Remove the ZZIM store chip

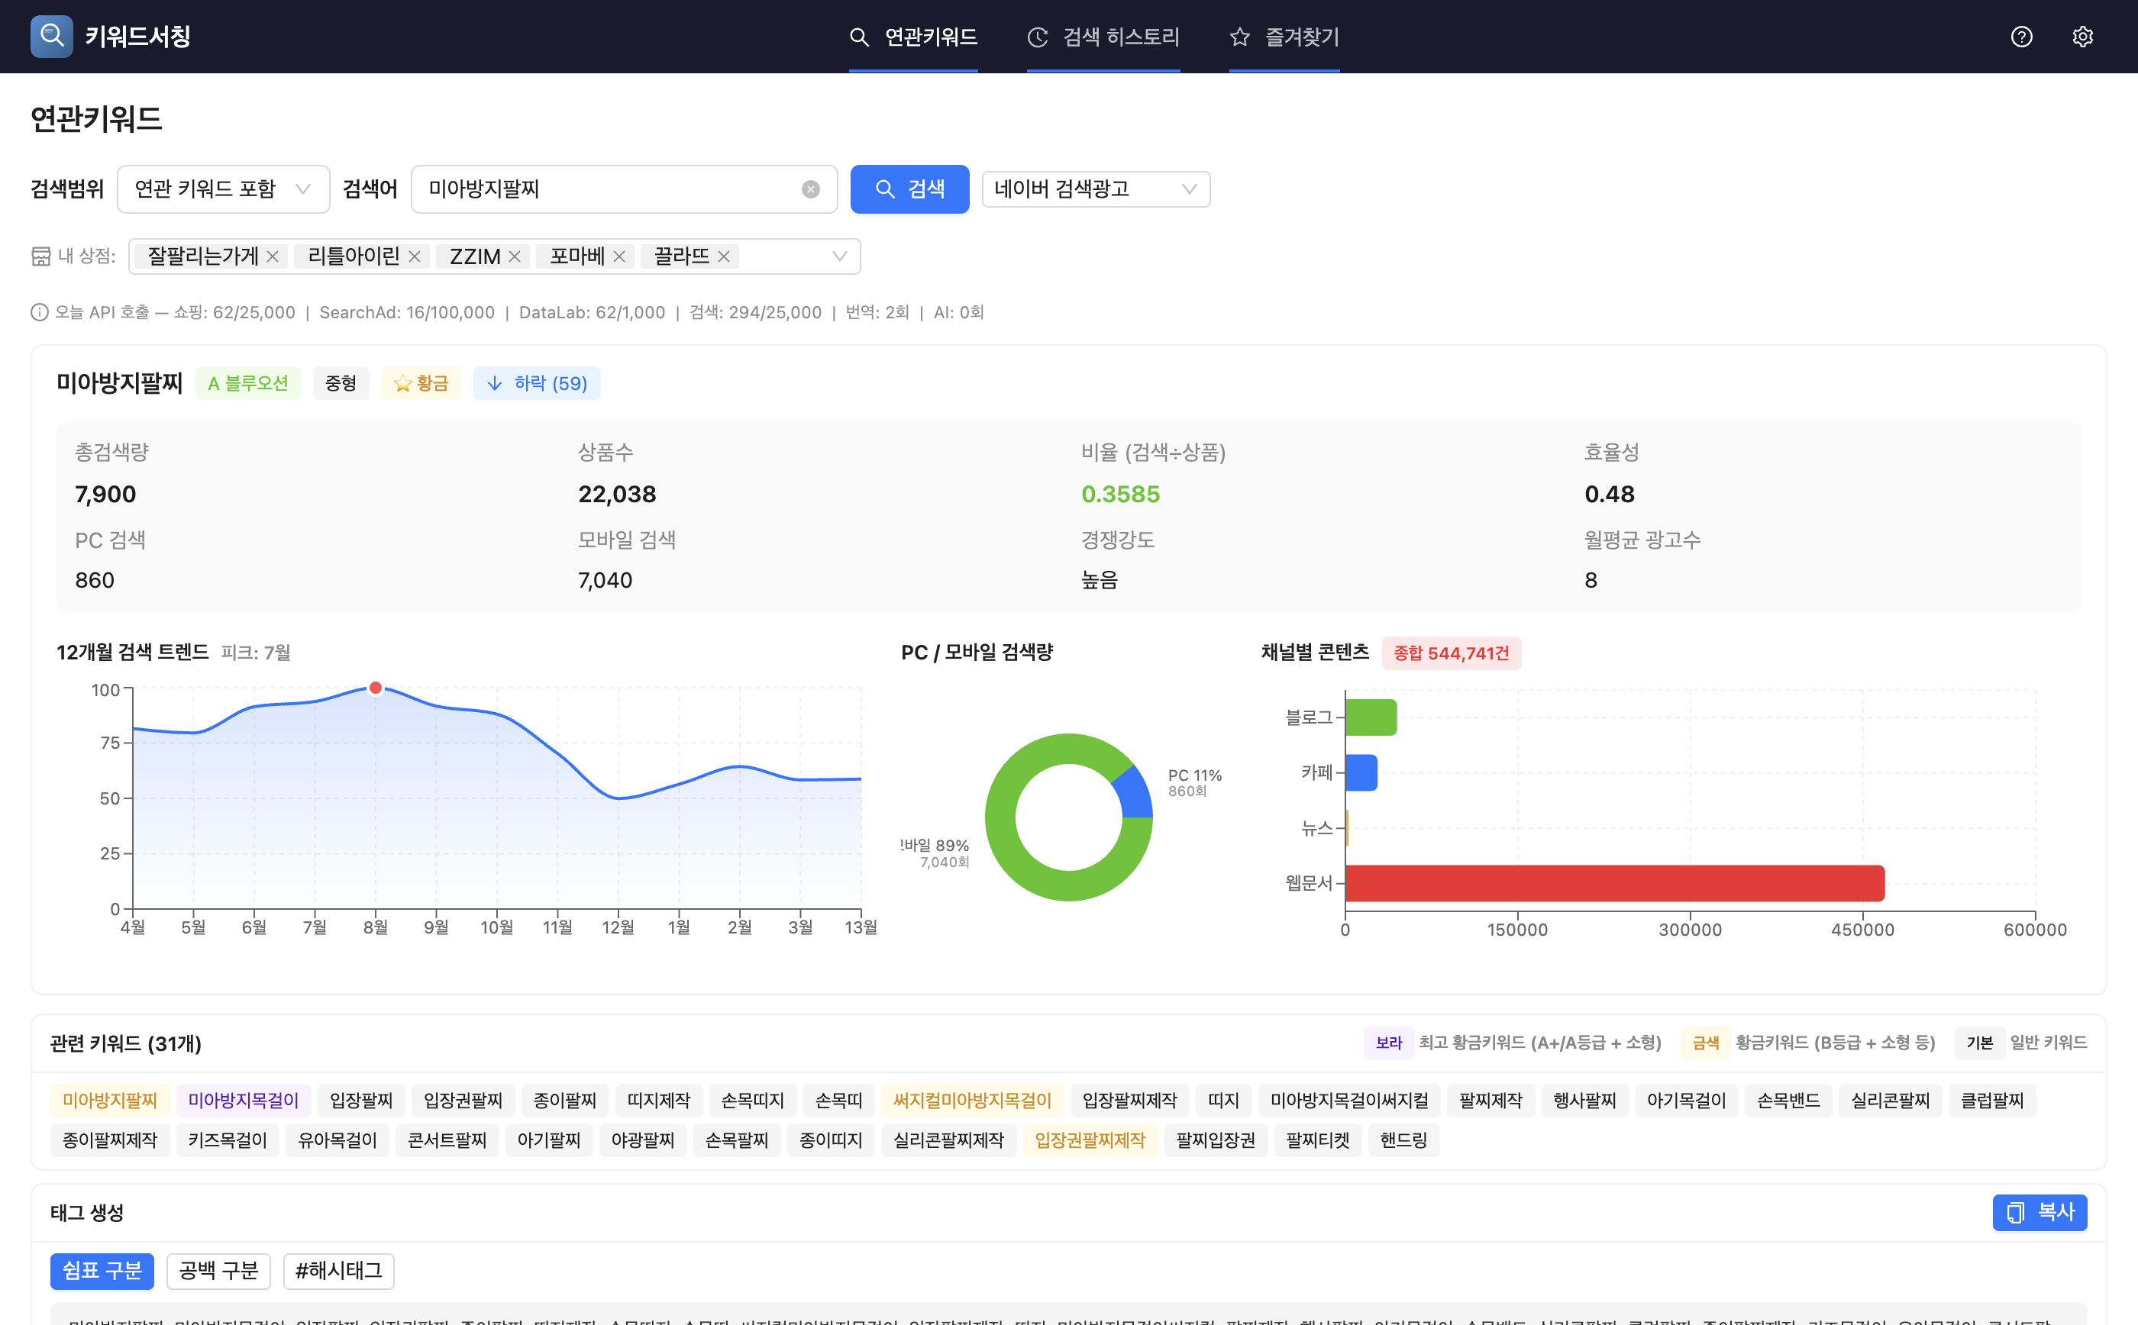click(515, 256)
